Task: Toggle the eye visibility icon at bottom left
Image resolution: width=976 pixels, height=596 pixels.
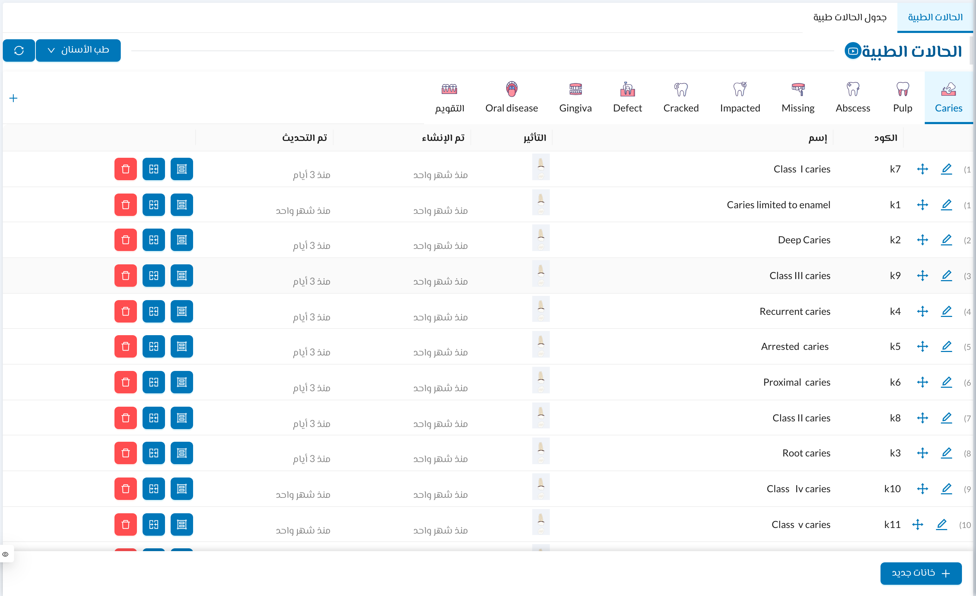Action: 6,554
